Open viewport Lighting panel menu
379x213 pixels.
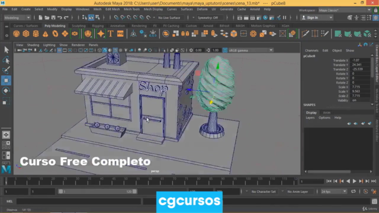[49, 45]
